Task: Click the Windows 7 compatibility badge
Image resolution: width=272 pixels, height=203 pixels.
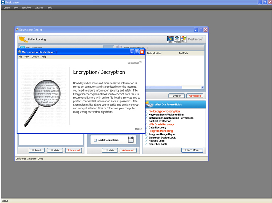Action: [170, 39]
